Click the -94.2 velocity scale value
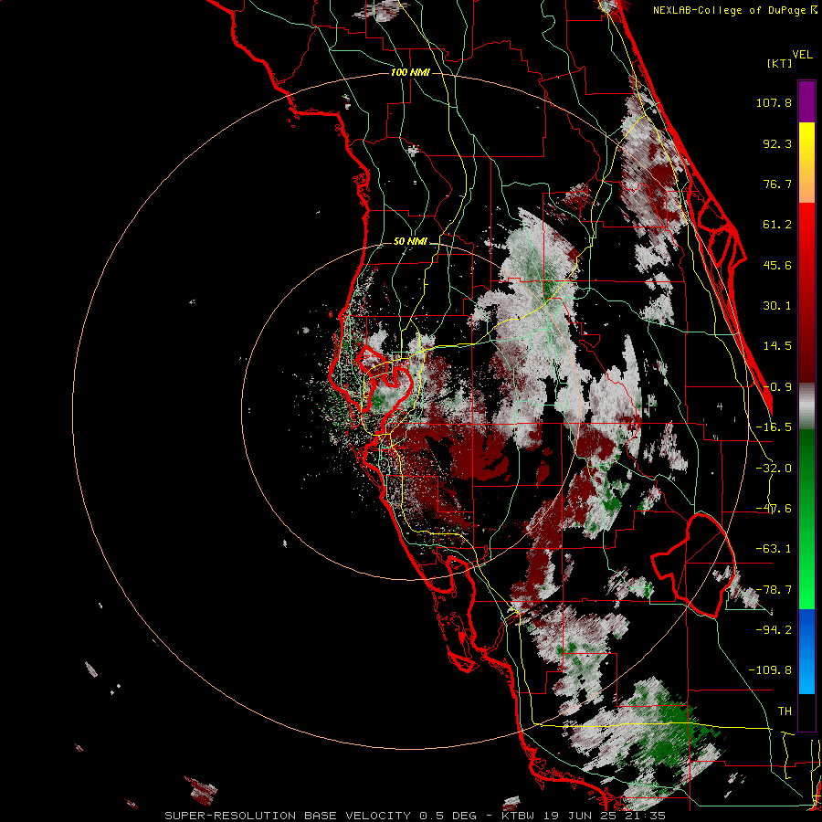This screenshot has height=822, width=822. pos(774,629)
